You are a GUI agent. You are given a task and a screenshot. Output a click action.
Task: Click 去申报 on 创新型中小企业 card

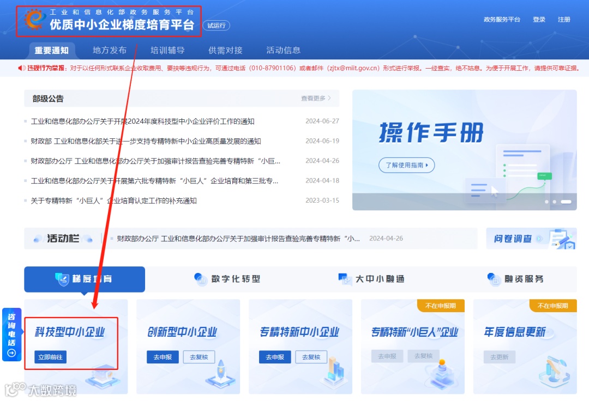[x=163, y=357]
